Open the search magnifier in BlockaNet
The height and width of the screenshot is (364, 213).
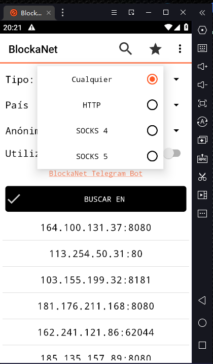pos(125,49)
